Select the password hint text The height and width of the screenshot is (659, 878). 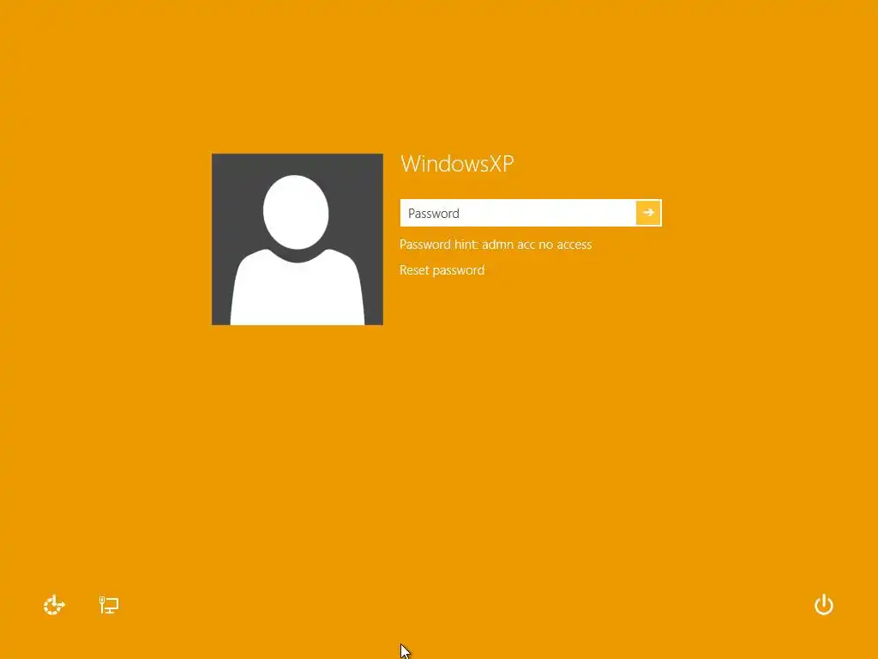point(496,245)
